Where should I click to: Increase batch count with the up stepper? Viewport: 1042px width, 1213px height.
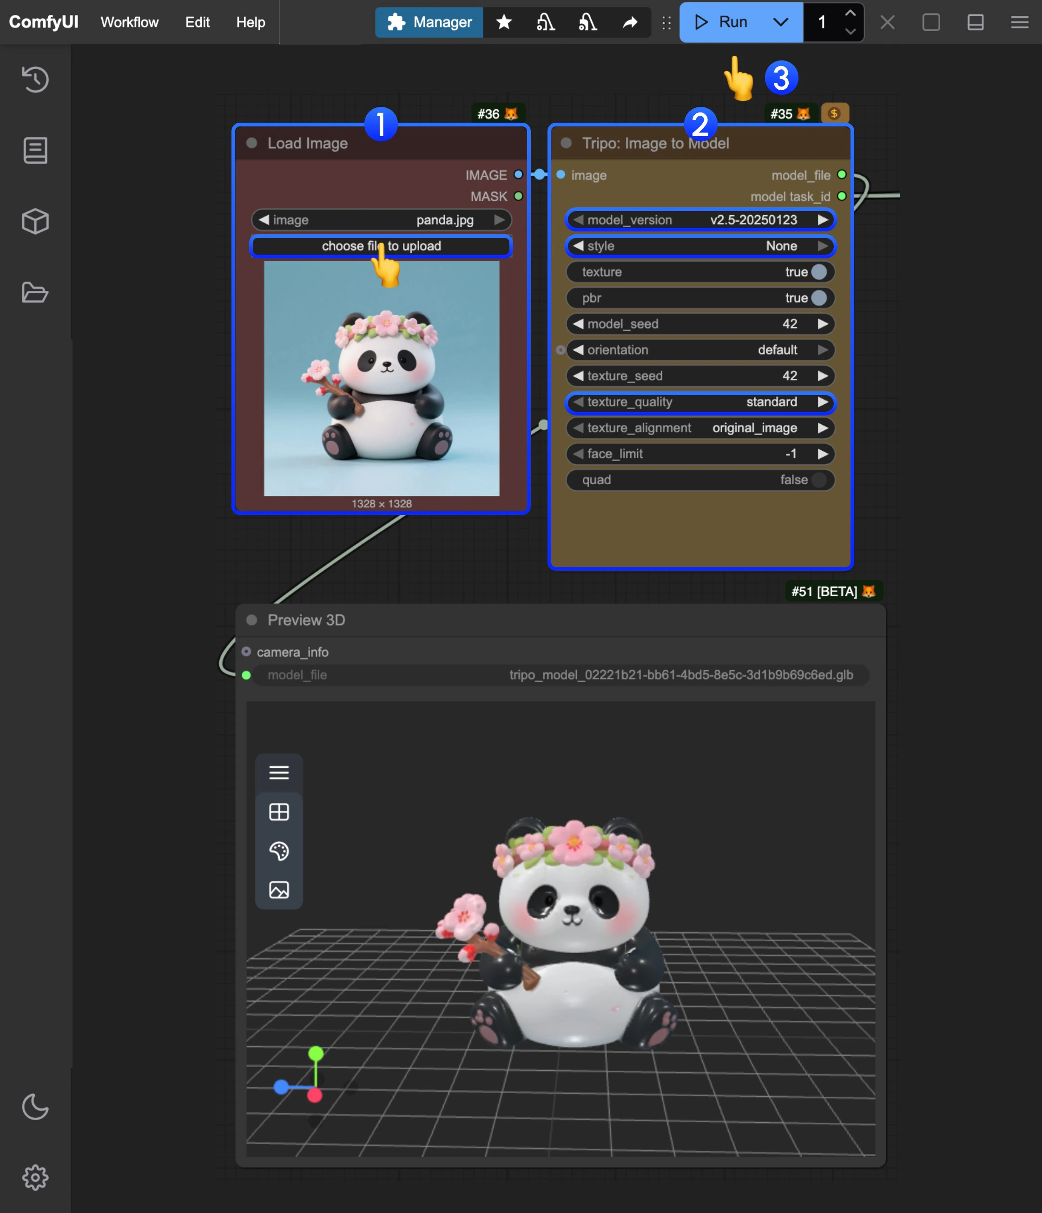[851, 13]
